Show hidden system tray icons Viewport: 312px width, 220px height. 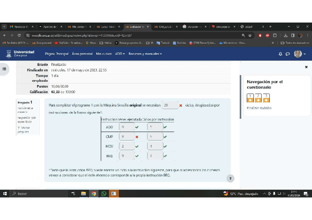click(x=264, y=194)
